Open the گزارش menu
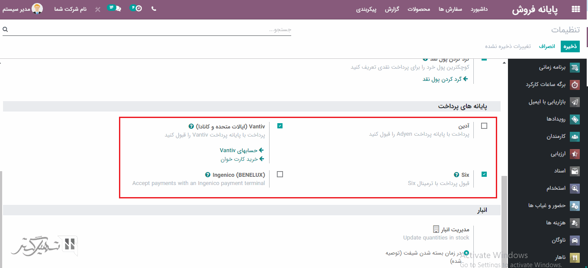The width and height of the screenshot is (588, 268). point(392,9)
